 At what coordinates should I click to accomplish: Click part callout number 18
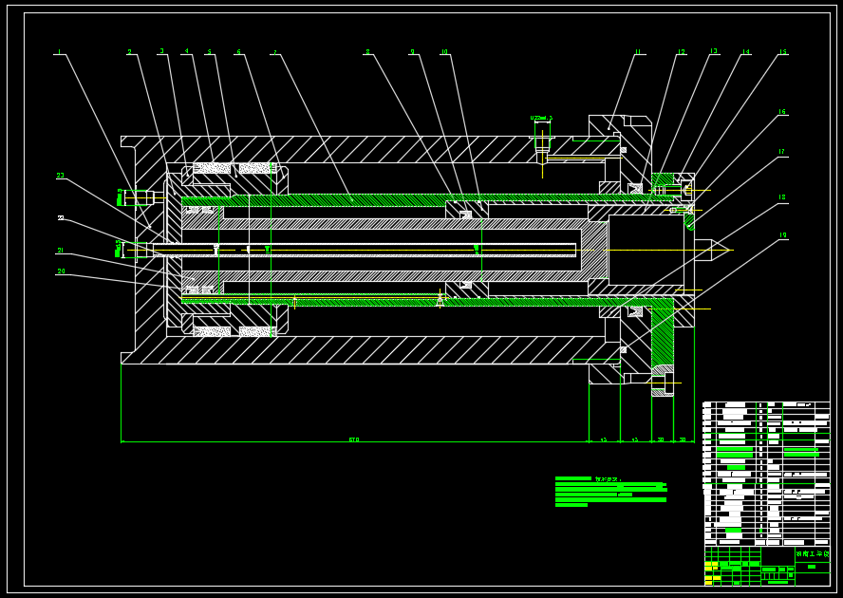tap(782, 197)
